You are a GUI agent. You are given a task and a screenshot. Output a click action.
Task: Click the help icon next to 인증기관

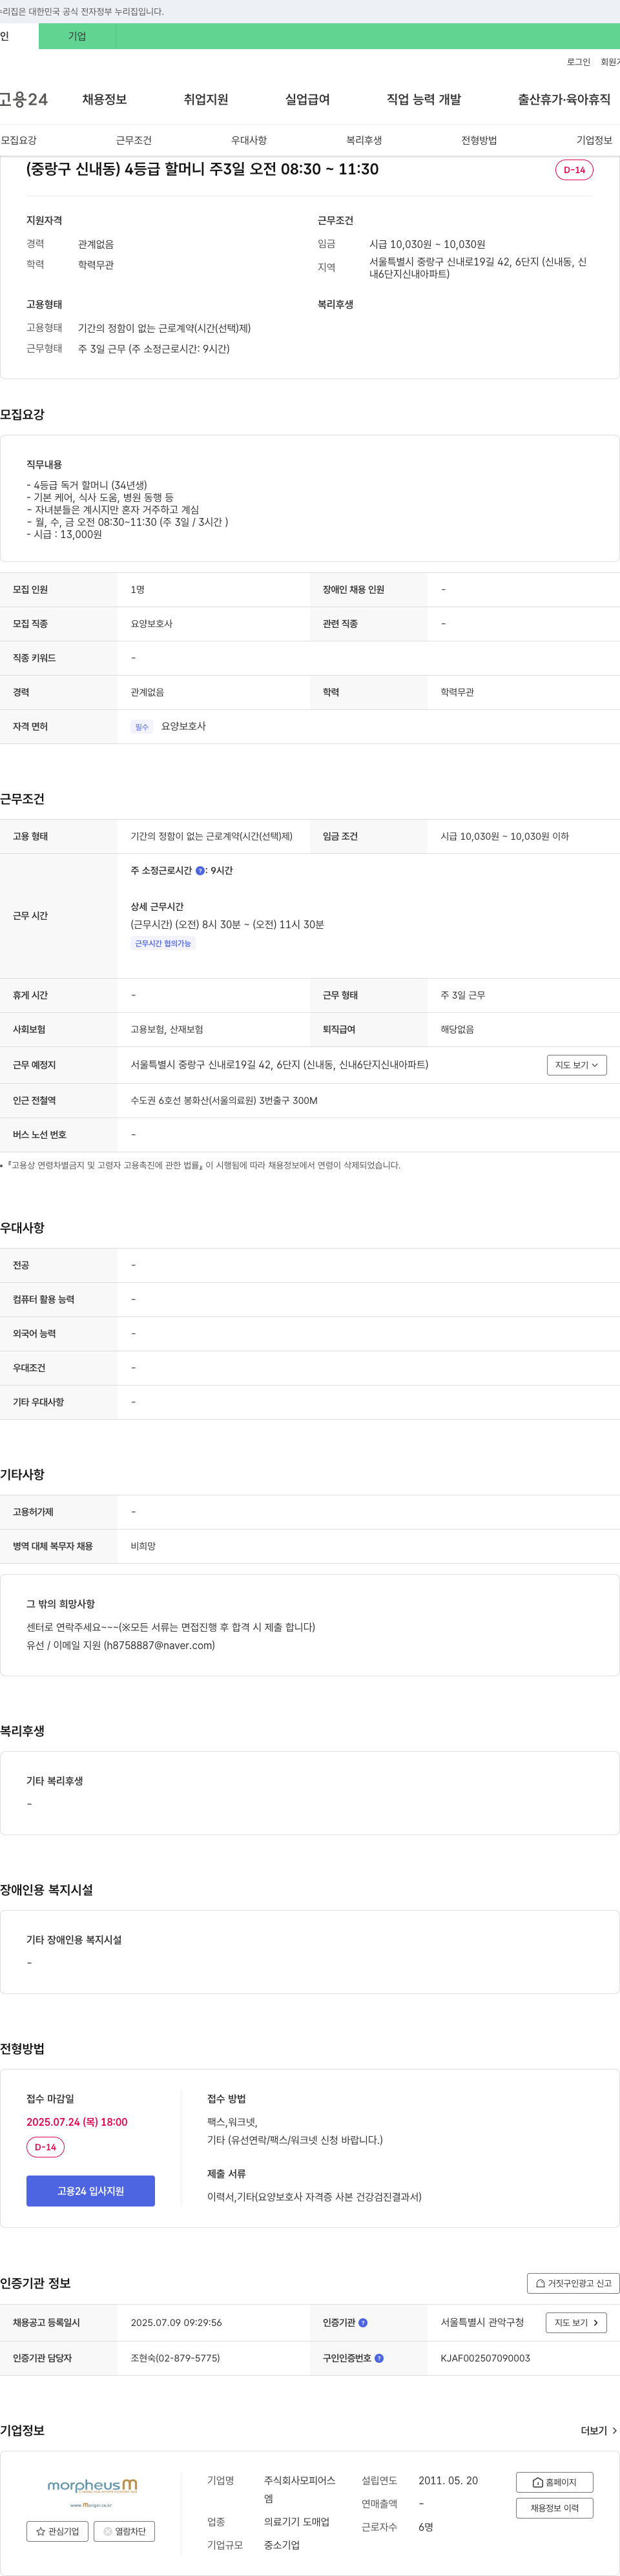pos(363,2323)
